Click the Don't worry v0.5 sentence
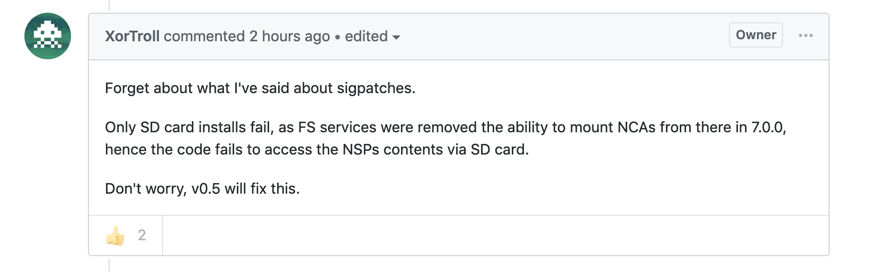889x272 pixels. (x=202, y=188)
